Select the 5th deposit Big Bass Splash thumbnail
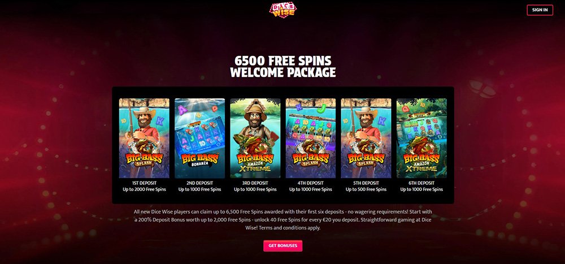 pyautogui.click(x=366, y=139)
